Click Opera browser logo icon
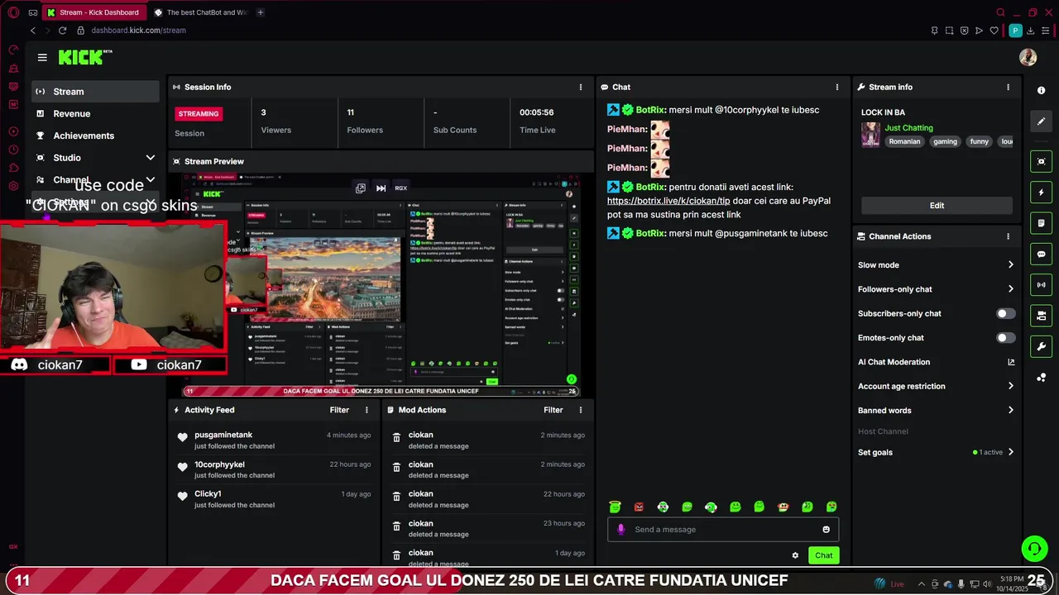 (x=13, y=12)
